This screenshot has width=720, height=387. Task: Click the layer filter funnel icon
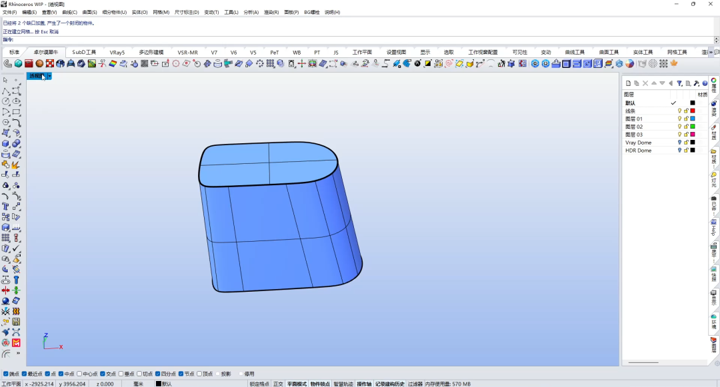click(x=679, y=83)
